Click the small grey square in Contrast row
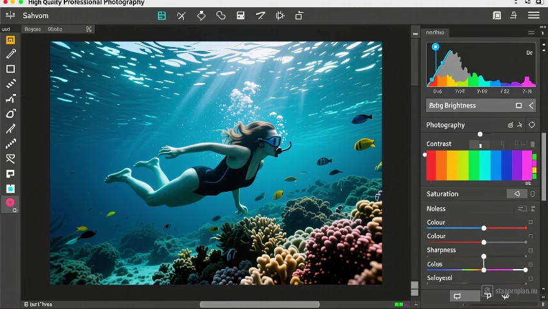Viewport: 548px width, 309px height. [x=533, y=144]
